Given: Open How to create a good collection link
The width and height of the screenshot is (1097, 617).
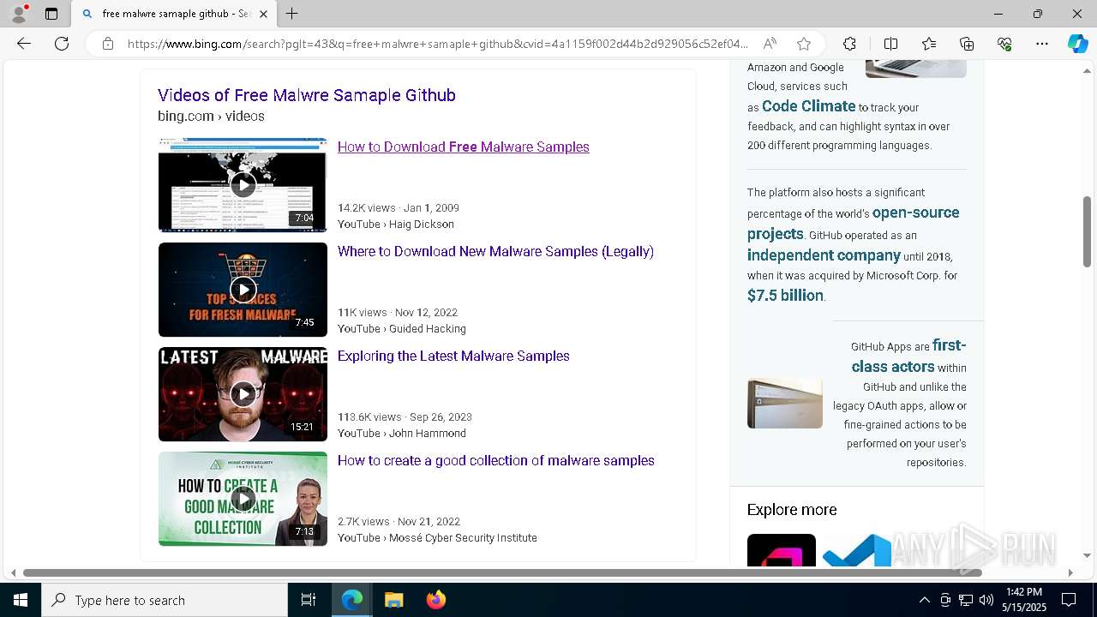Looking at the screenshot, I should pos(495,460).
